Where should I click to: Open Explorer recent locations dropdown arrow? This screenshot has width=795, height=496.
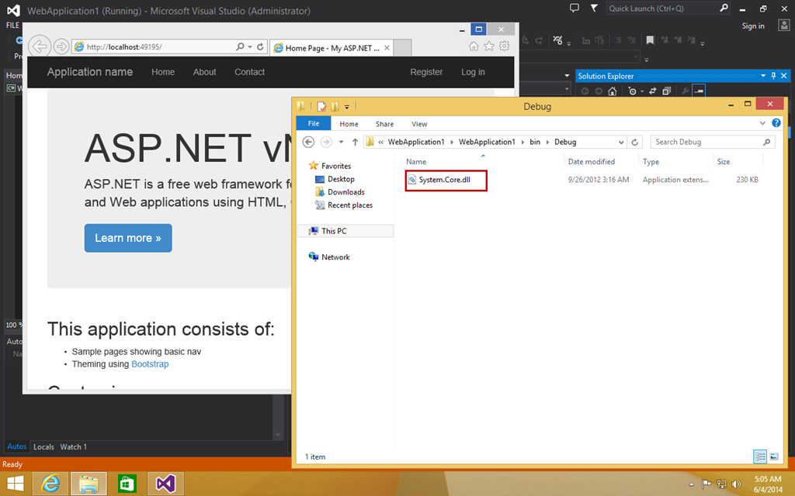click(342, 143)
